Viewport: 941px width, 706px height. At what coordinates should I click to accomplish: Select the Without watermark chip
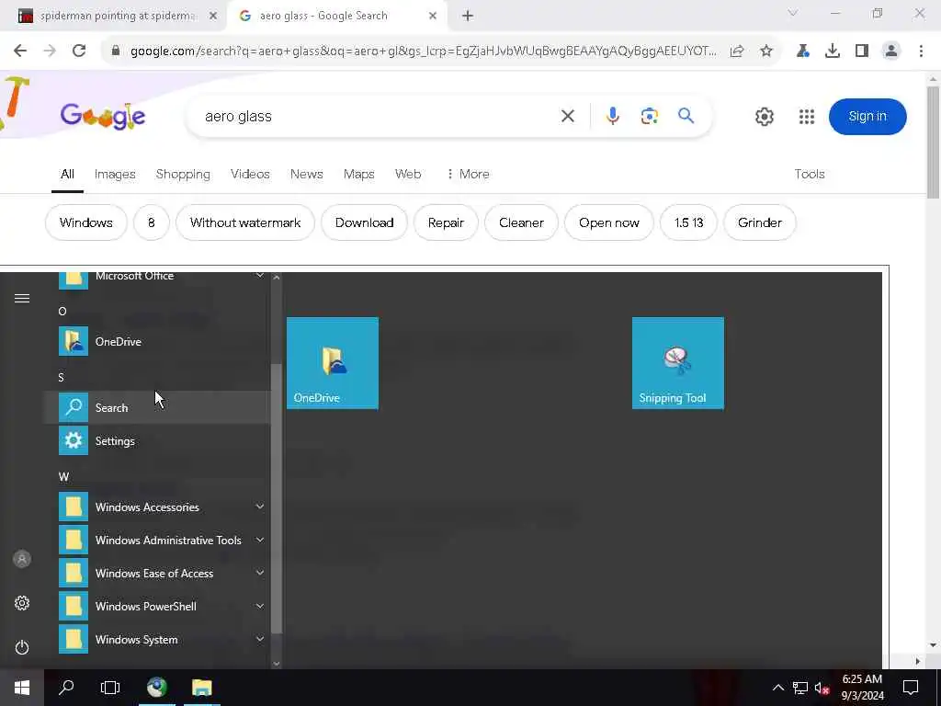(x=244, y=222)
